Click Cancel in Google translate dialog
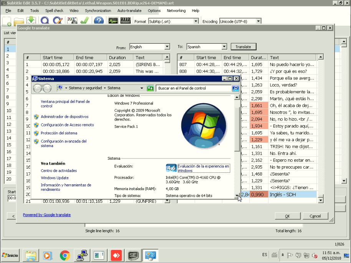 (315, 216)
